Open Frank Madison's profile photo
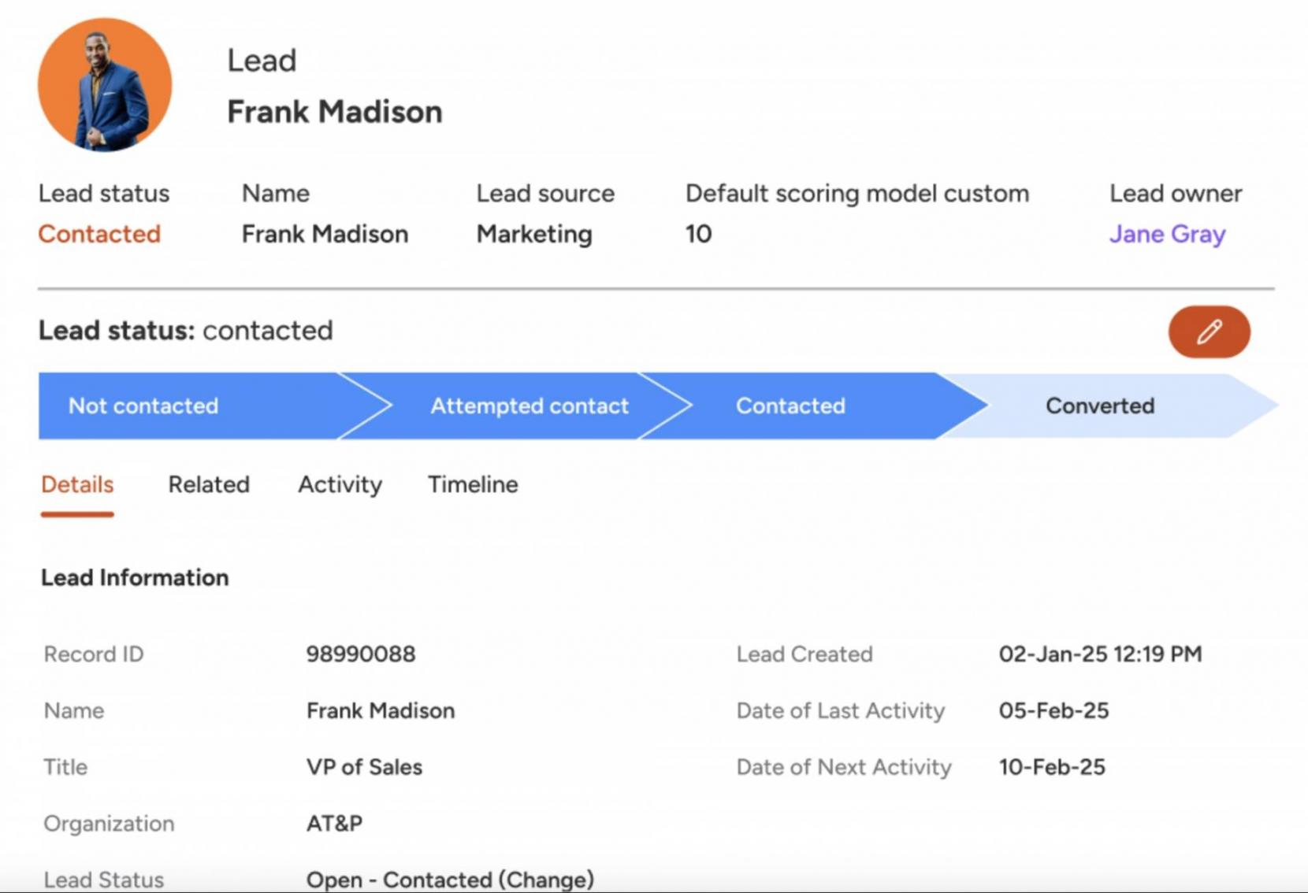This screenshot has width=1308, height=893. tap(105, 85)
